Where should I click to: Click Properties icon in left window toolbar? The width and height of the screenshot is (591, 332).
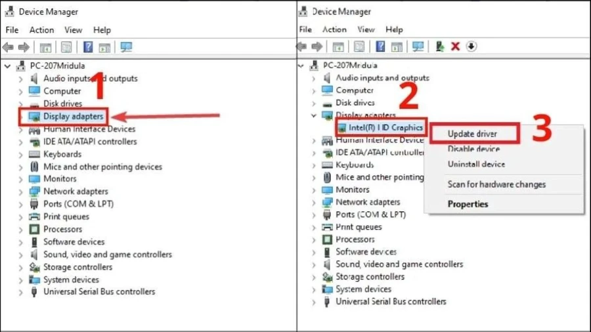pyautogui.click(x=66, y=47)
